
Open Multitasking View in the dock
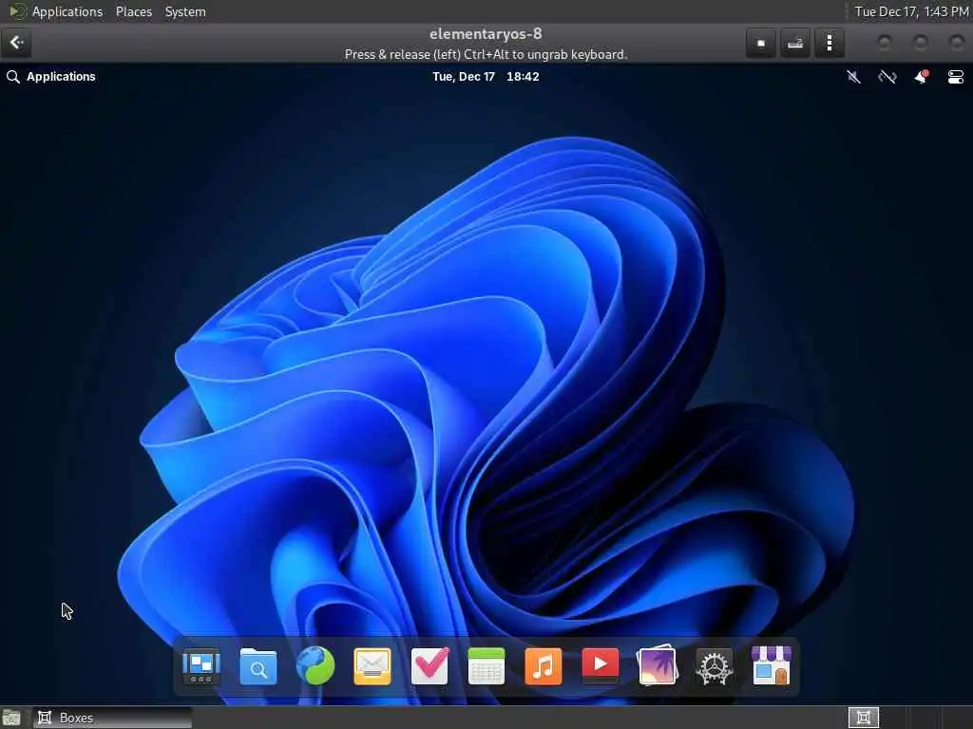(201, 665)
